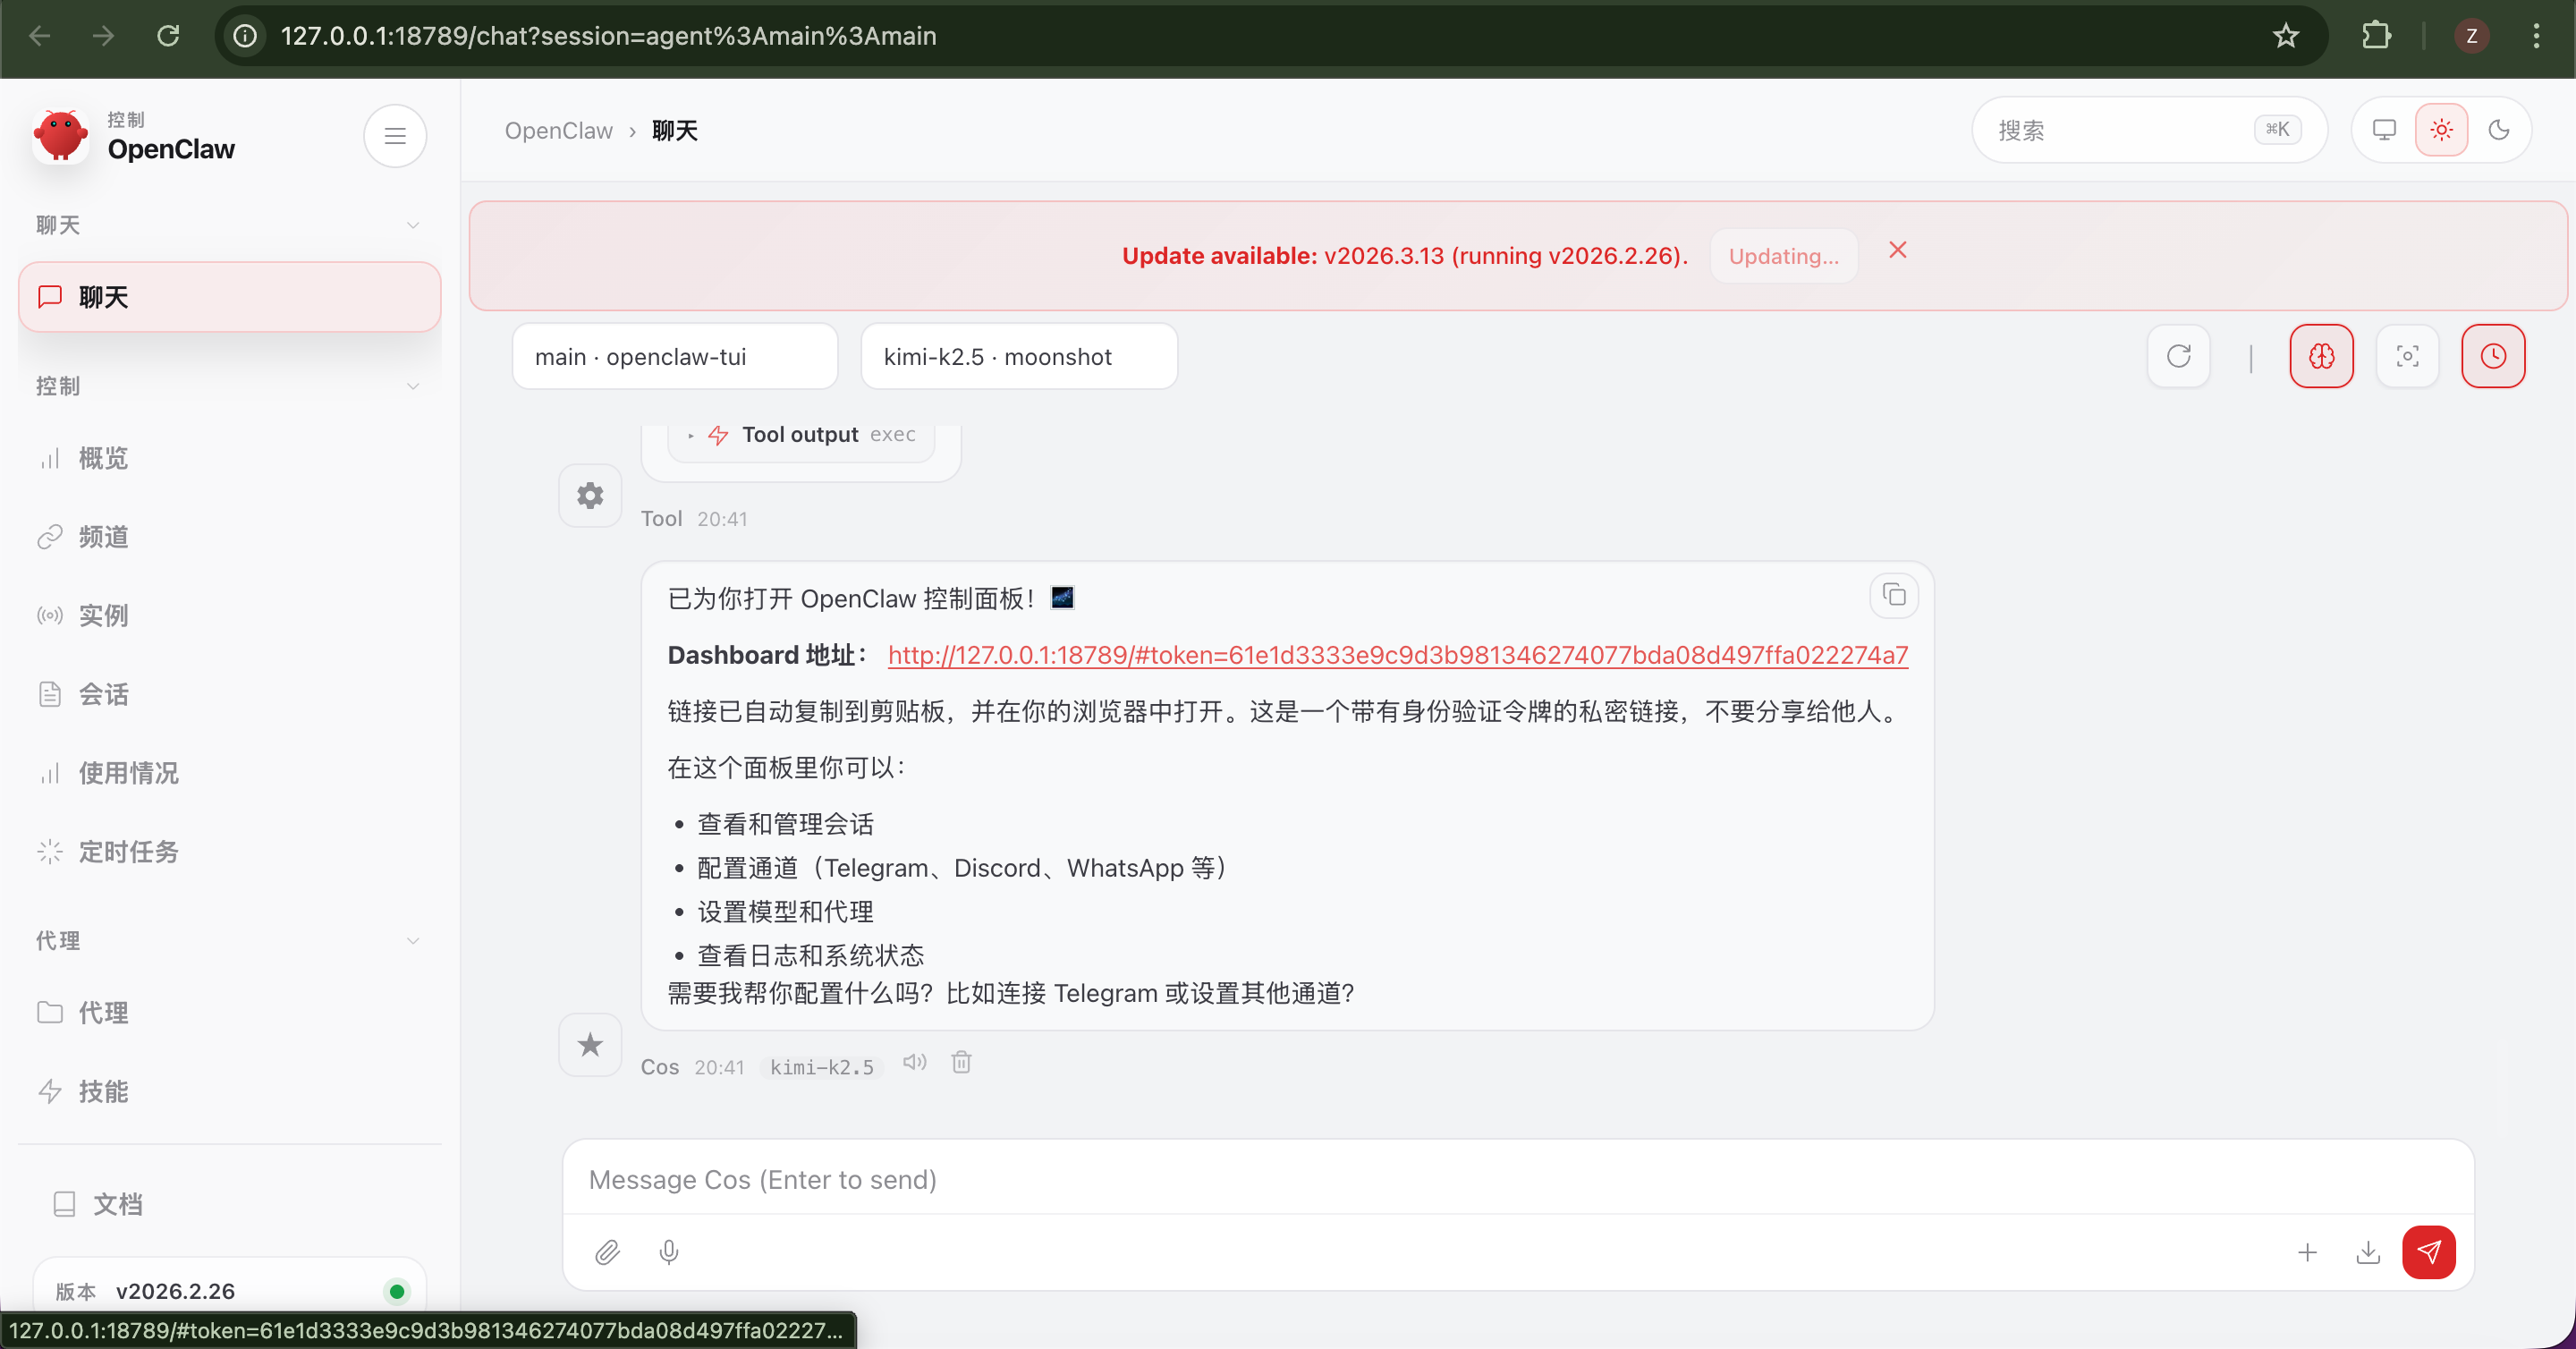Switch to dark theme moon icon

[x=2499, y=130]
